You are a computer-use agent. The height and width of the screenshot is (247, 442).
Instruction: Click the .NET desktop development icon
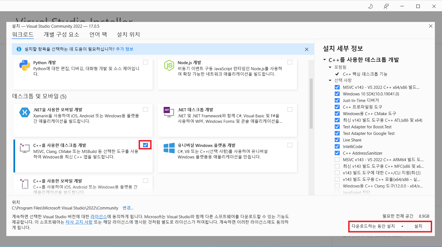(x=169, y=112)
